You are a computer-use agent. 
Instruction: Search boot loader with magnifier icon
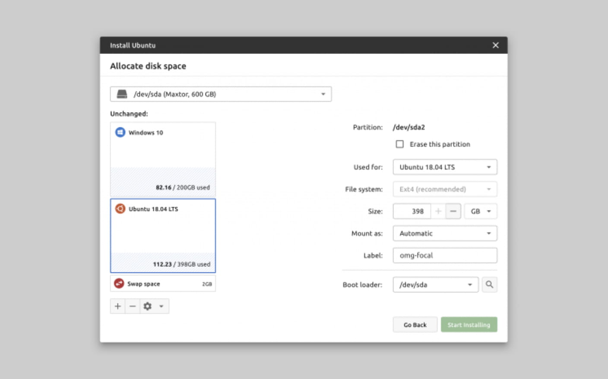(489, 284)
